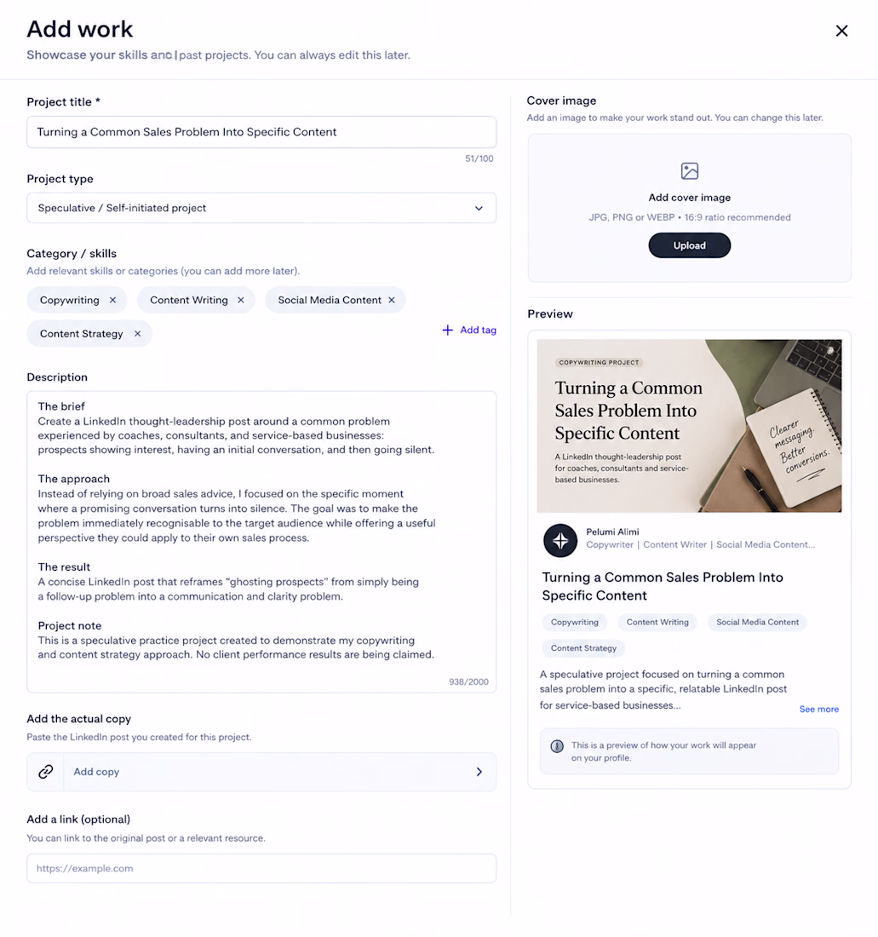Close the Add work dialog
This screenshot has width=878, height=937.
[841, 31]
